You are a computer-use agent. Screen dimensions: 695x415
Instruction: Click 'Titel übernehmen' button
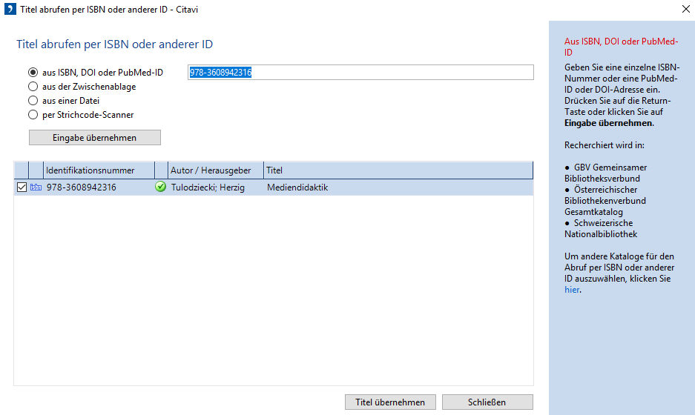390,402
